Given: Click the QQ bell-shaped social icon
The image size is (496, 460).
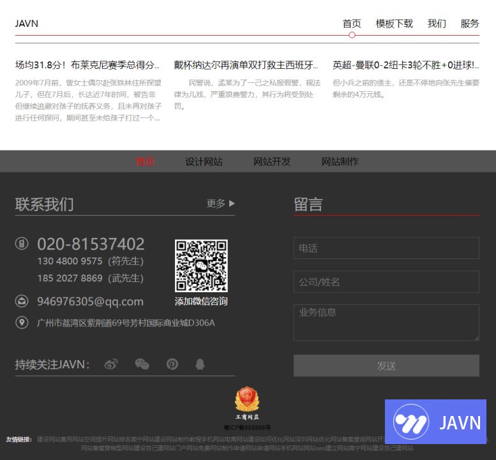Looking at the screenshot, I should tap(200, 364).
